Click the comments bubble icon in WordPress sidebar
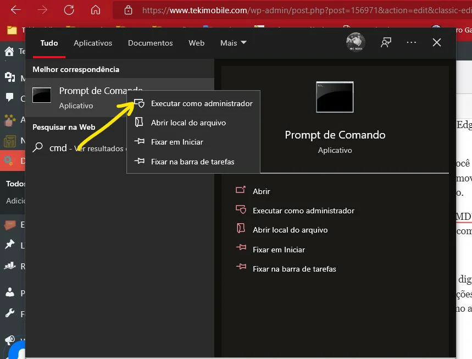 click(x=10, y=97)
